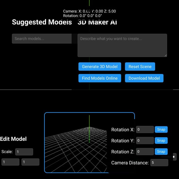
Task: Snap the Rotation Y value
Action: (161, 141)
